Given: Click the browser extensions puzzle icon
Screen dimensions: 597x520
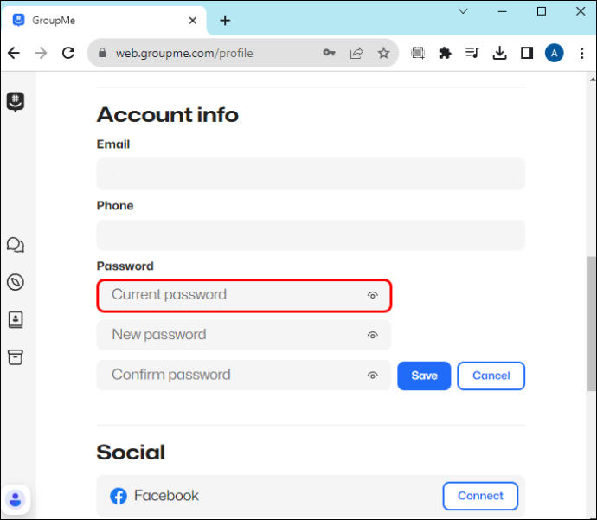Looking at the screenshot, I should (x=445, y=53).
